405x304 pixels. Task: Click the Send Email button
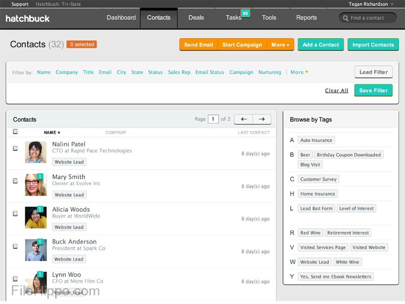coord(198,45)
